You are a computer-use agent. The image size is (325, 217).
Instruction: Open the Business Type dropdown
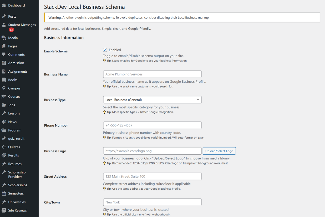(152, 100)
